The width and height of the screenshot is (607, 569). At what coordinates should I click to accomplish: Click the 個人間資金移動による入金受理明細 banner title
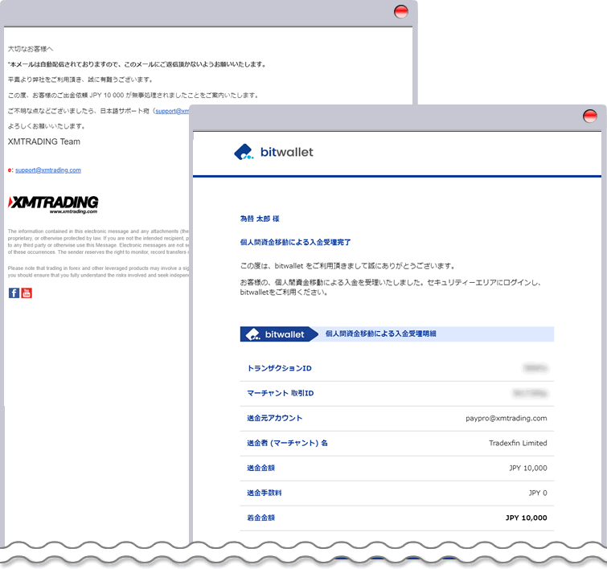coord(380,334)
